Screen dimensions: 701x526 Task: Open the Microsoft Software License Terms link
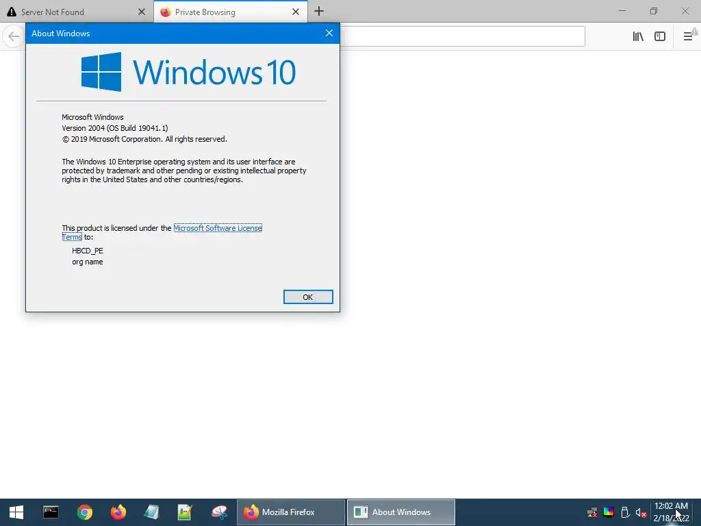[218, 228]
